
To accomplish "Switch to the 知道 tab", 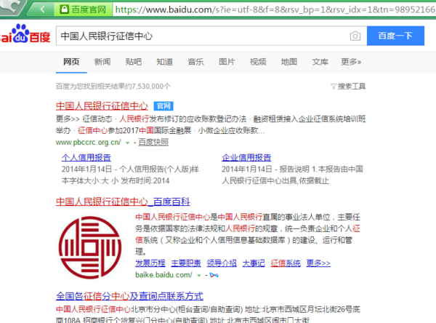I will pyautogui.click(x=165, y=62).
